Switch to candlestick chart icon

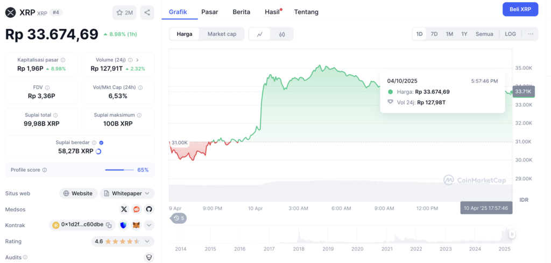(282, 34)
